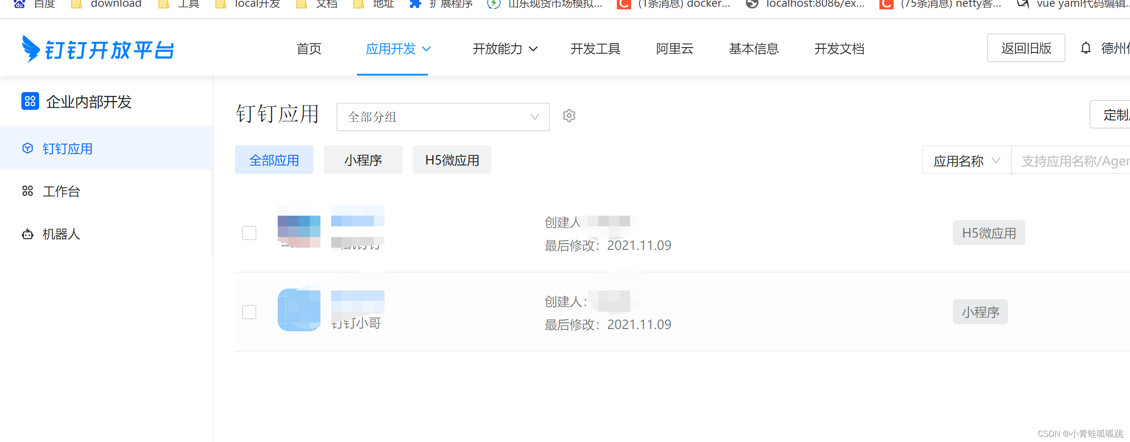The width and height of the screenshot is (1130, 442).
Task: Open 开发工具 in top navigation
Action: (x=595, y=48)
